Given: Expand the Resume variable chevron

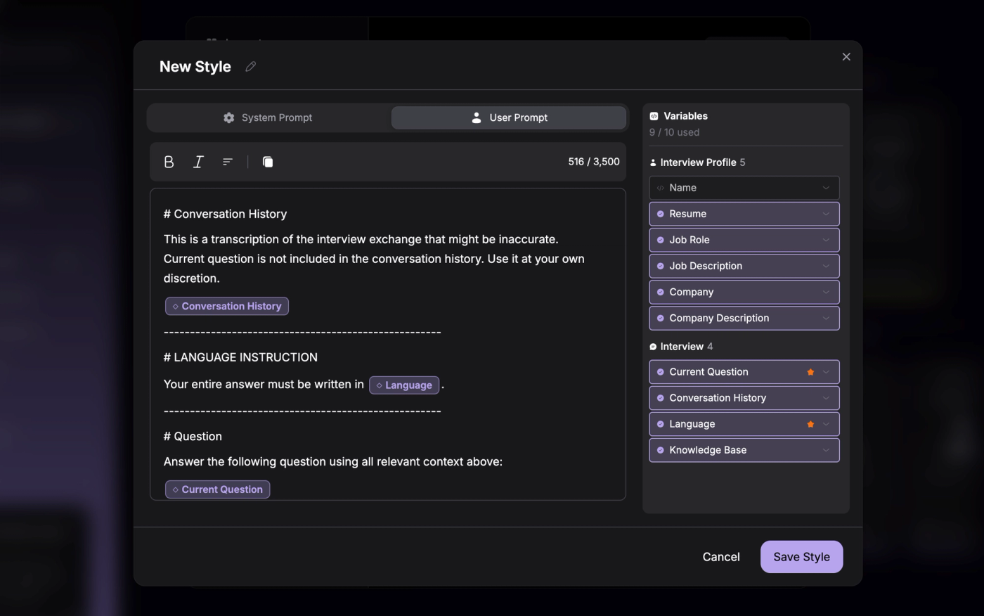Looking at the screenshot, I should point(826,214).
